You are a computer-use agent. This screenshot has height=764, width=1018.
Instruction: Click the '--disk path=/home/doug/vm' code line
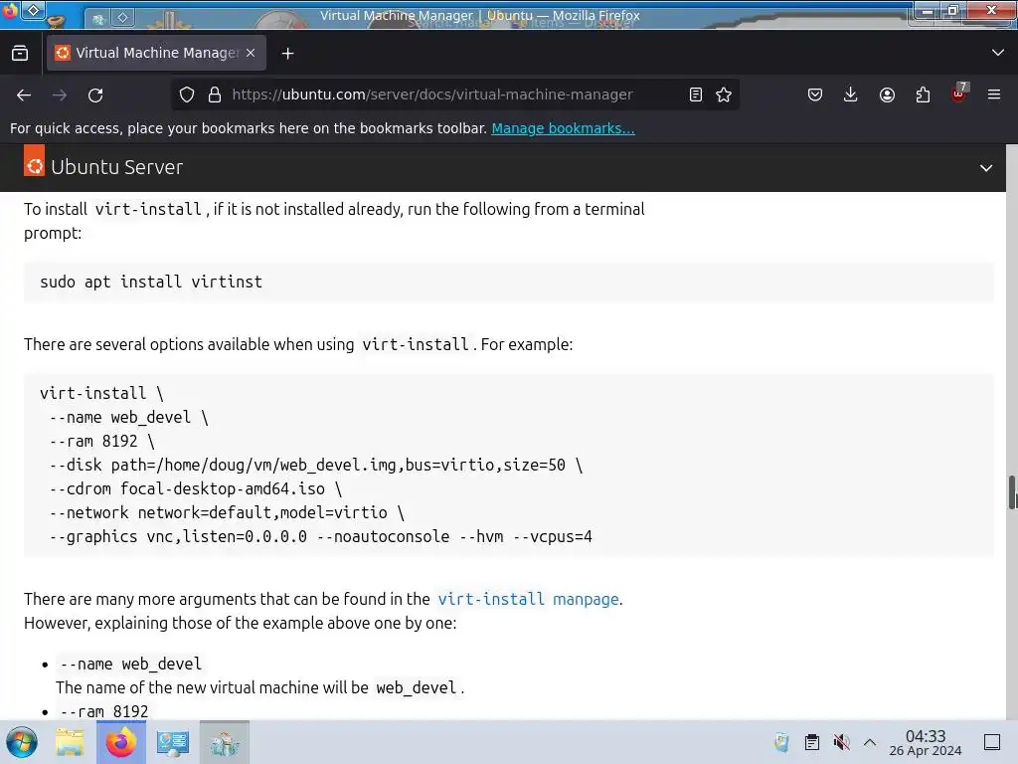pos(316,466)
